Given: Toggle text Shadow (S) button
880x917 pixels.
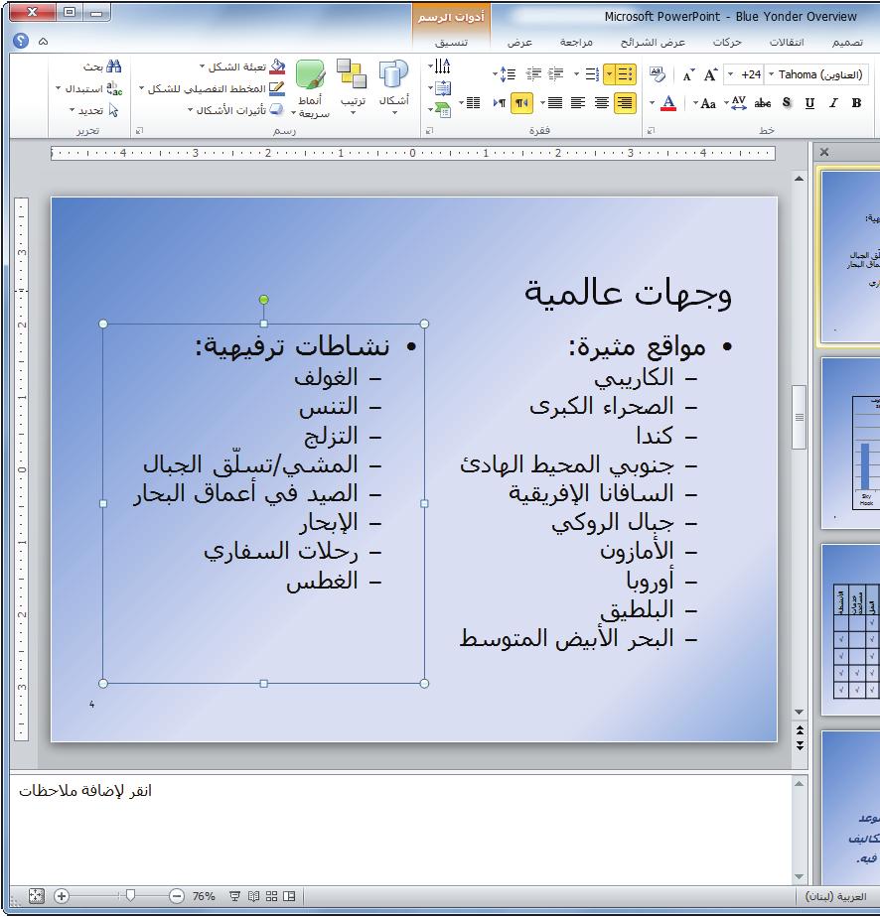Looking at the screenshot, I should 787,103.
